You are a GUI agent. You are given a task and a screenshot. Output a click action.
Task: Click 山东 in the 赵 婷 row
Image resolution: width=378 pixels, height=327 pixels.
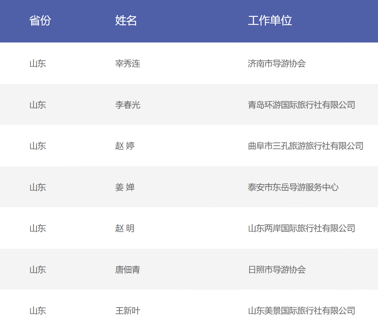pos(38,146)
